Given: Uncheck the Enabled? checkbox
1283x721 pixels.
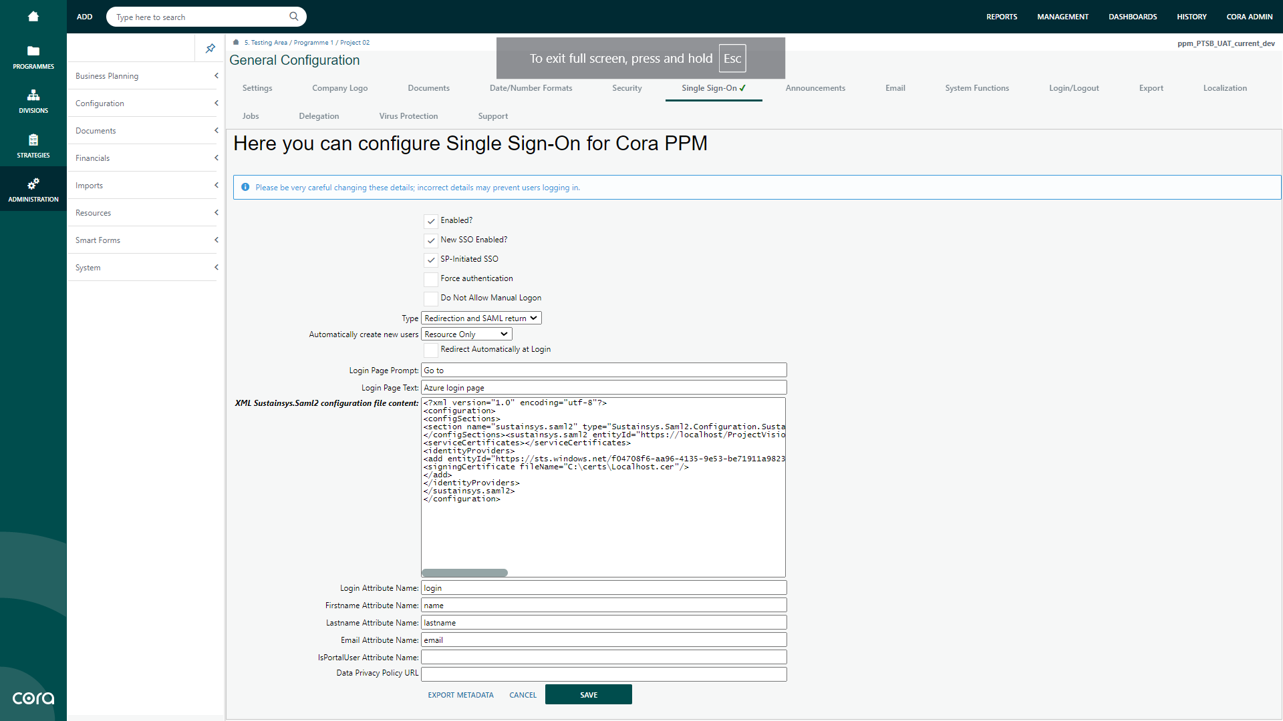Looking at the screenshot, I should [x=431, y=221].
